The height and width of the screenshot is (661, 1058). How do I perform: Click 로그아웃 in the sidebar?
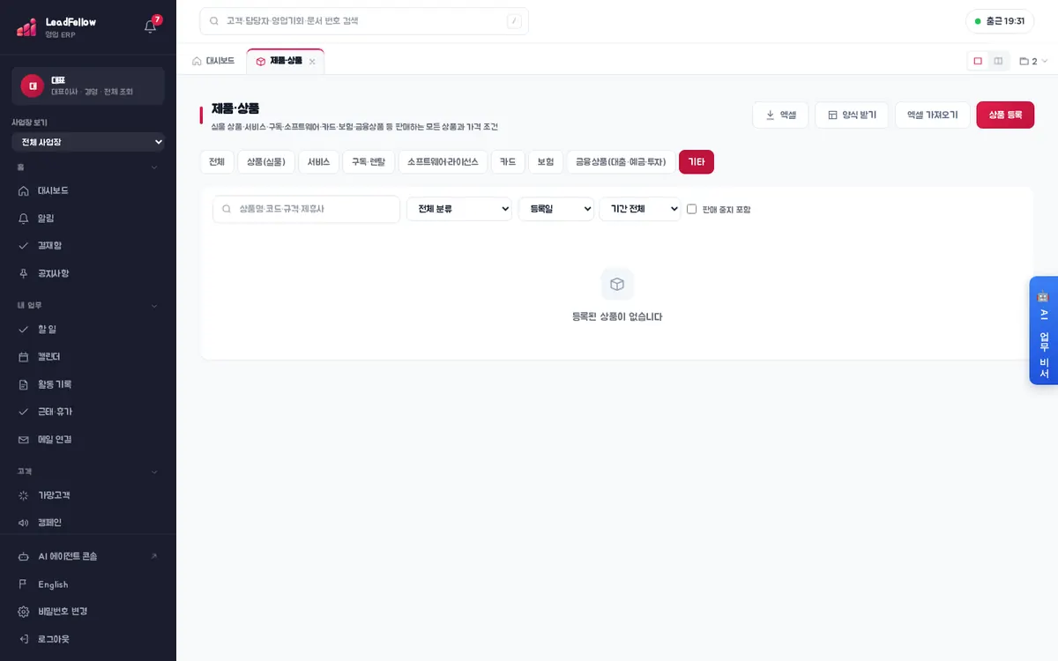[x=88, y=639]
